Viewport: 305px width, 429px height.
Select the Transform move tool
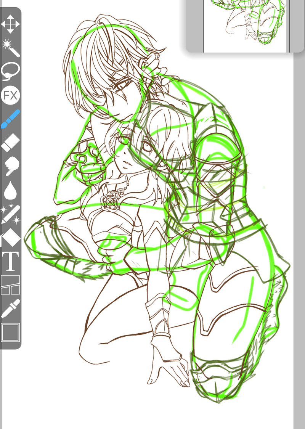[x=10, y=24]
